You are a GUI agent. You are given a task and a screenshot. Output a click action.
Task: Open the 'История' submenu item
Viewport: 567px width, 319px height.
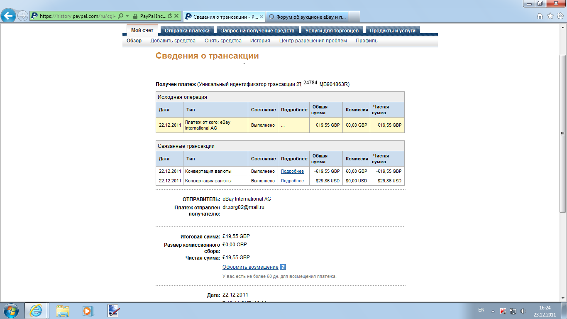tap(260, 41)
